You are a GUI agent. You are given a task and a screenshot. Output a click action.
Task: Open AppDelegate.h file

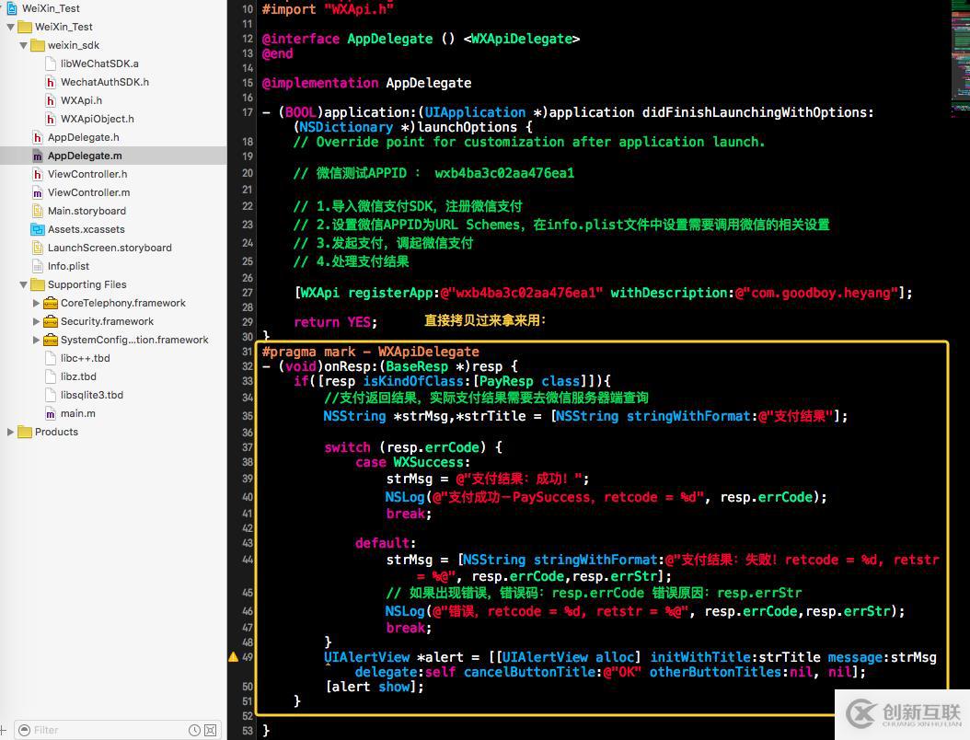click(84, 137)
